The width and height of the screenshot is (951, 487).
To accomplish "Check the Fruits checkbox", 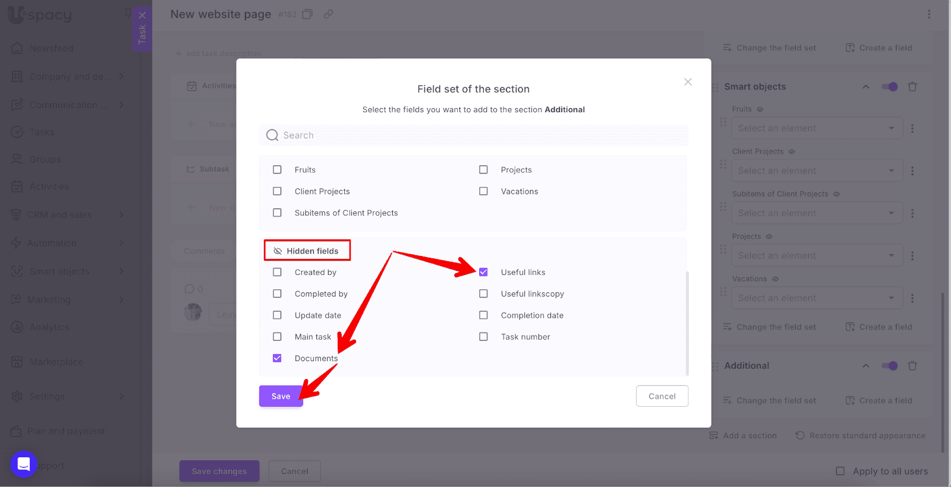I will tap(277, 170).
